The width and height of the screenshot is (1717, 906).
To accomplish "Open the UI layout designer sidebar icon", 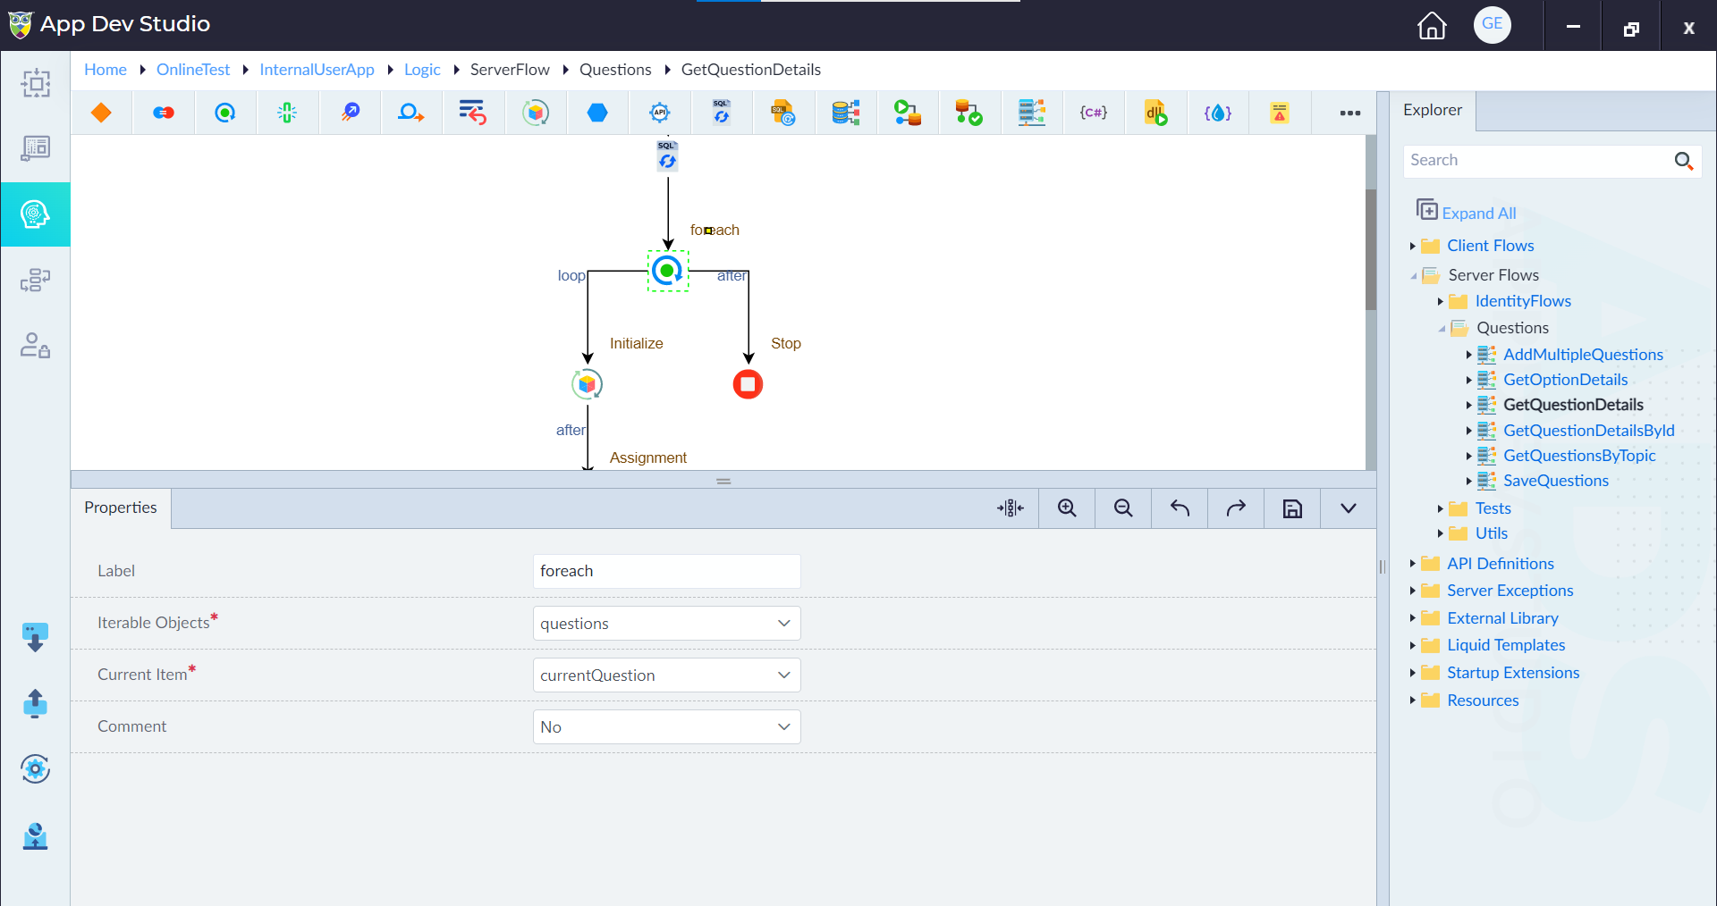I will (x=36, y=148).
